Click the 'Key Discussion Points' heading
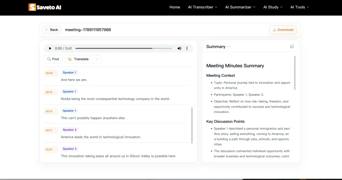 tap(225, 122)
